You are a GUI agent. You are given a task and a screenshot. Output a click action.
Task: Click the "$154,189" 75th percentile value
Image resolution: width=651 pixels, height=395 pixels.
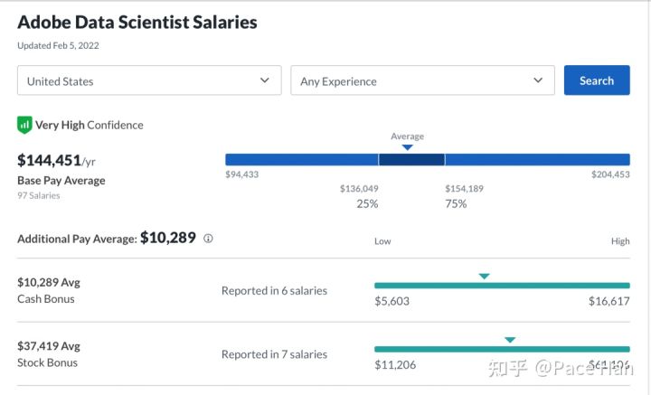coord(464,189)
